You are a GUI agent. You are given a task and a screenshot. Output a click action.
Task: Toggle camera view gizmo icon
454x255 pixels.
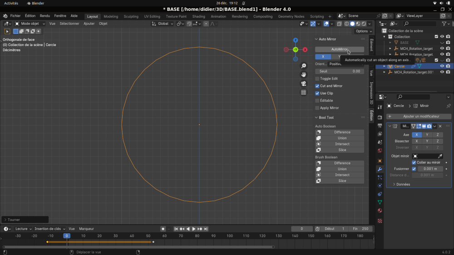[x=303, y=84]
